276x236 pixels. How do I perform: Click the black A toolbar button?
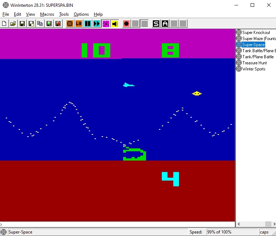point(165,24)
